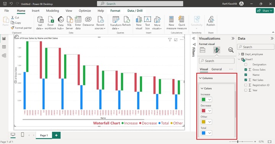Publish the report
275x144 pixels.
pyautogui.click(x=210, y=21)
